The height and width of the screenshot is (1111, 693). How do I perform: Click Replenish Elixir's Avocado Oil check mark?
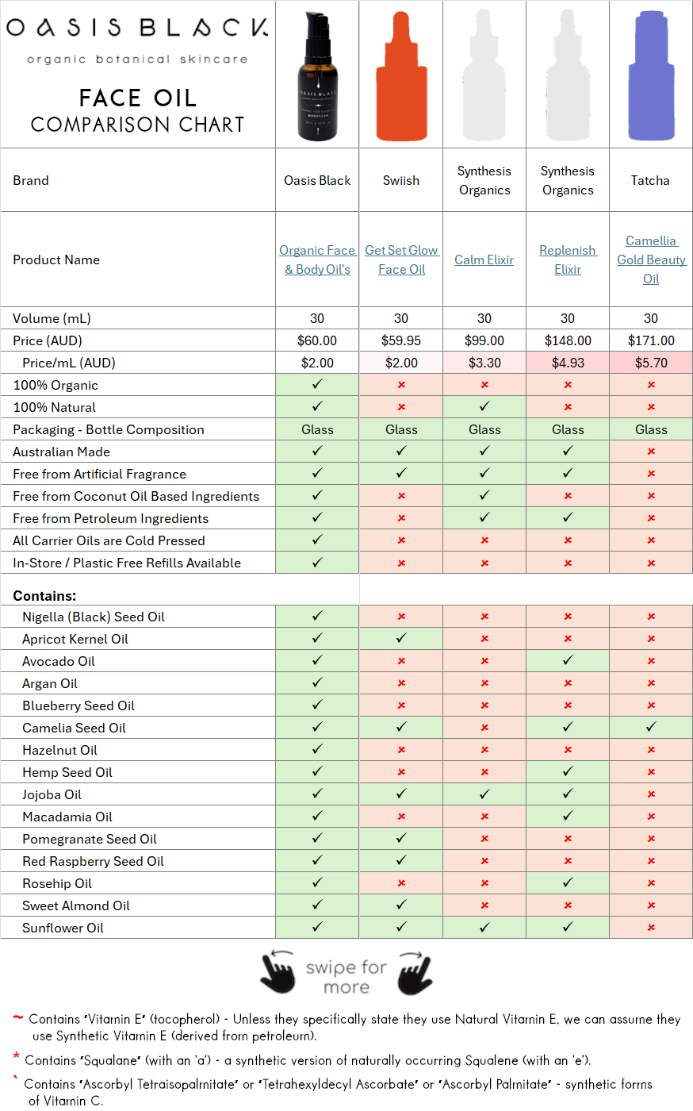[x=568, y=660]
